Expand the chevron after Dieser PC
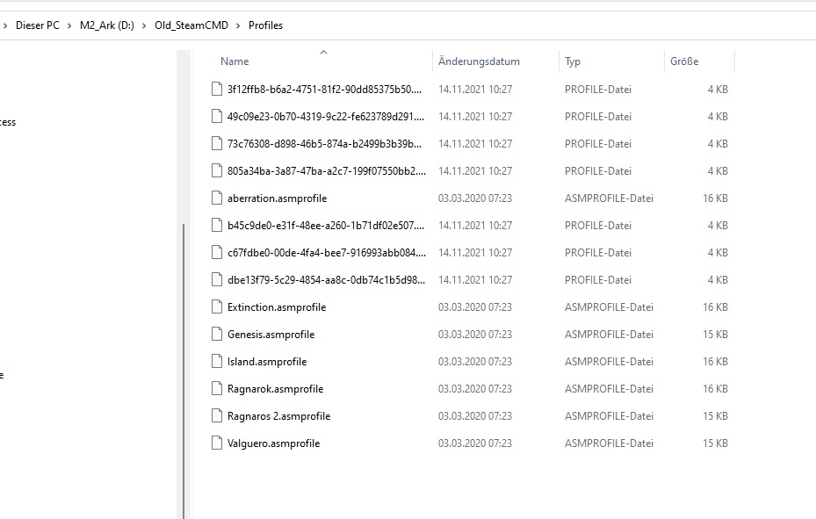The image size is (816, 519). (x=69, y=25)
